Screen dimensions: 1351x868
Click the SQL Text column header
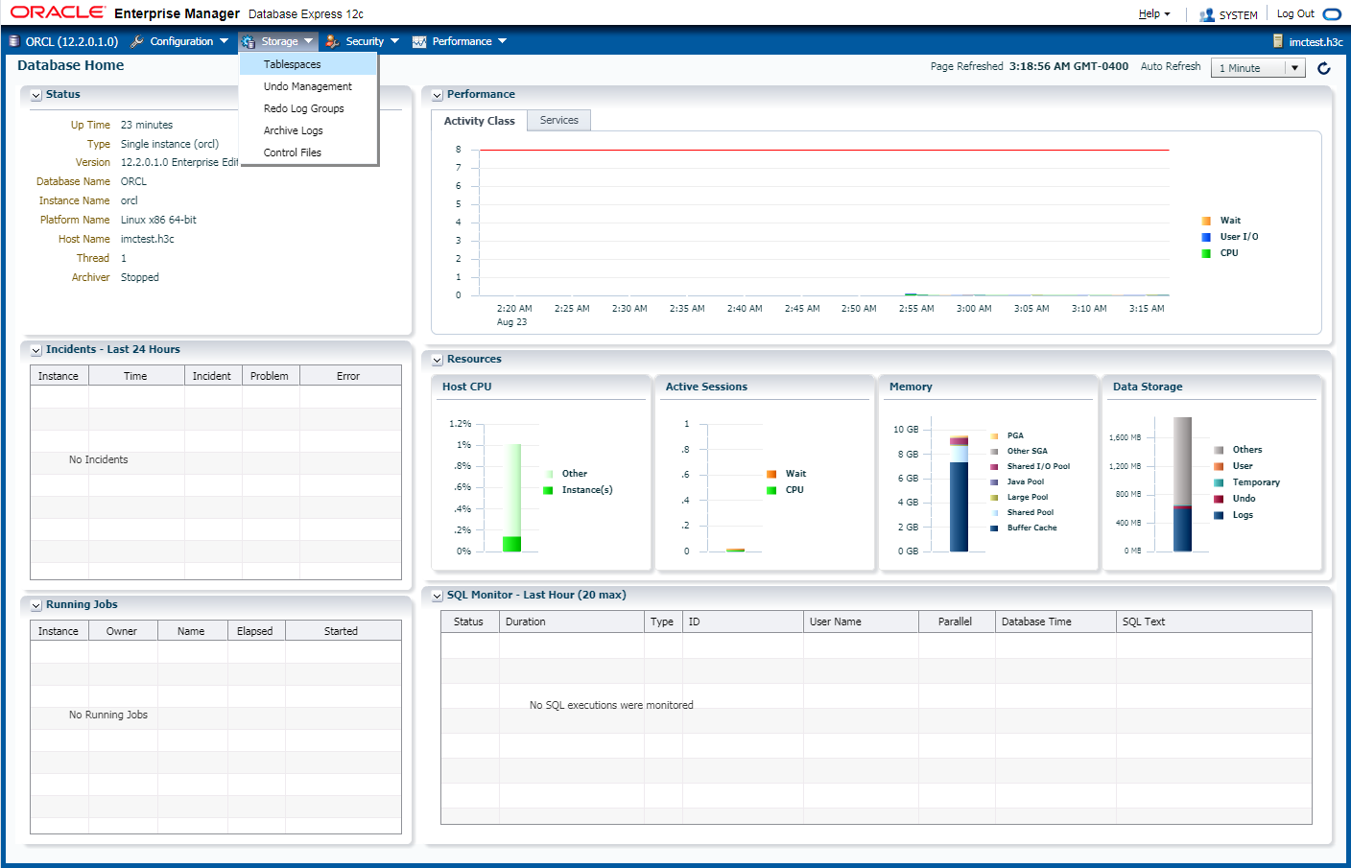tap(1214, 622)
